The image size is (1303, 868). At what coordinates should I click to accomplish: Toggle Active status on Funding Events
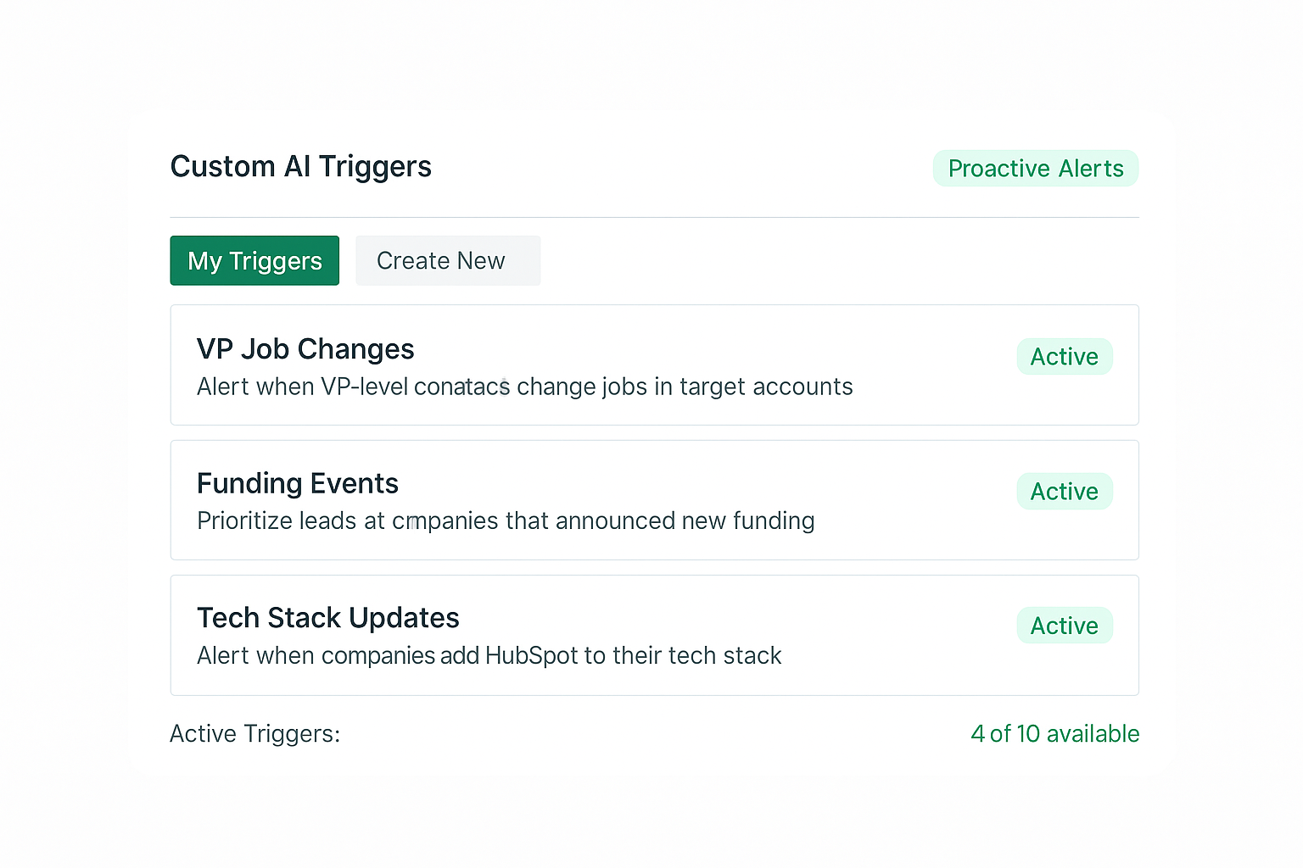coord(1064,492)
